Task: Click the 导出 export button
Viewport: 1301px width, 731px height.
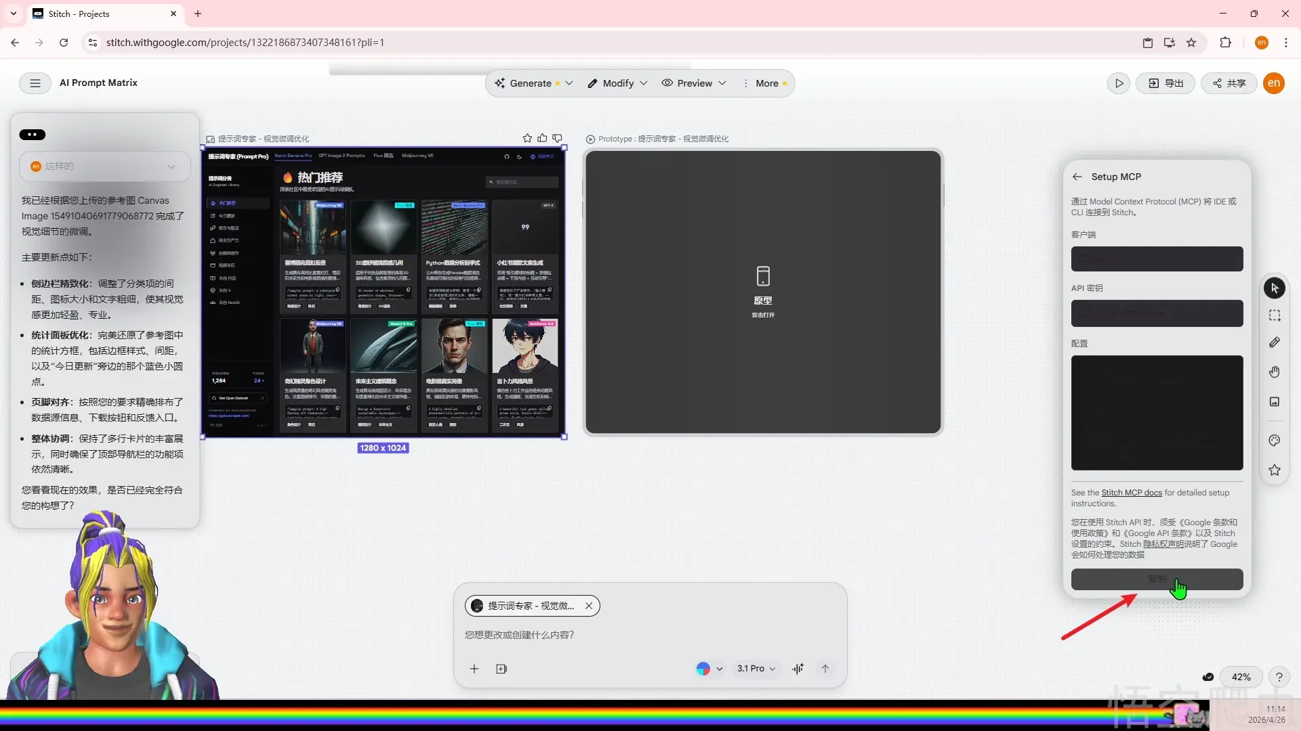Action: click(x=1165, y=83)
